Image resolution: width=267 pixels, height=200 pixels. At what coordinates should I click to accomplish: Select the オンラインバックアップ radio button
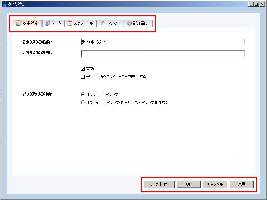(x=83, y=94)
